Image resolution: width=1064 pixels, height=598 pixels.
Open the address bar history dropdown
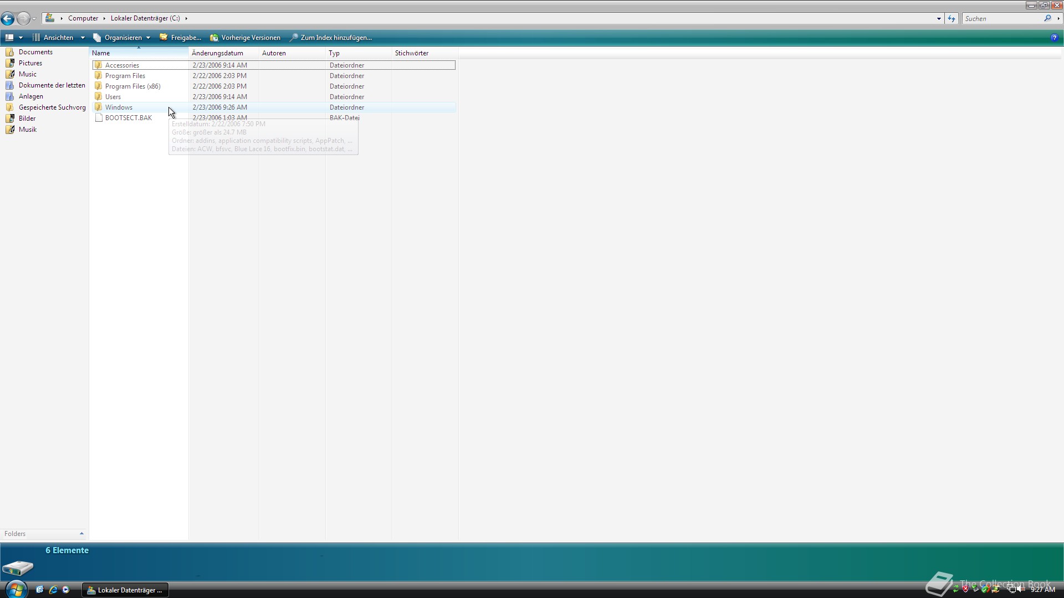pos(939,19)
